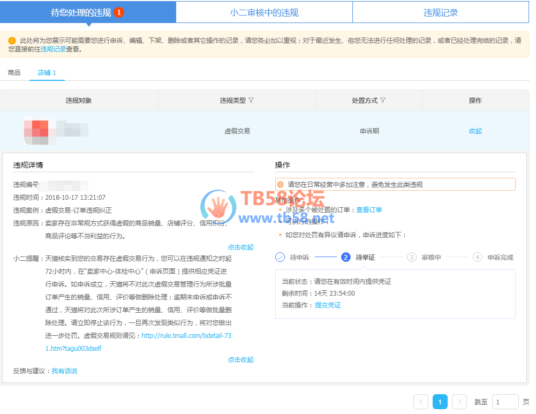Click the orange notice info icon

coord(12,41)
